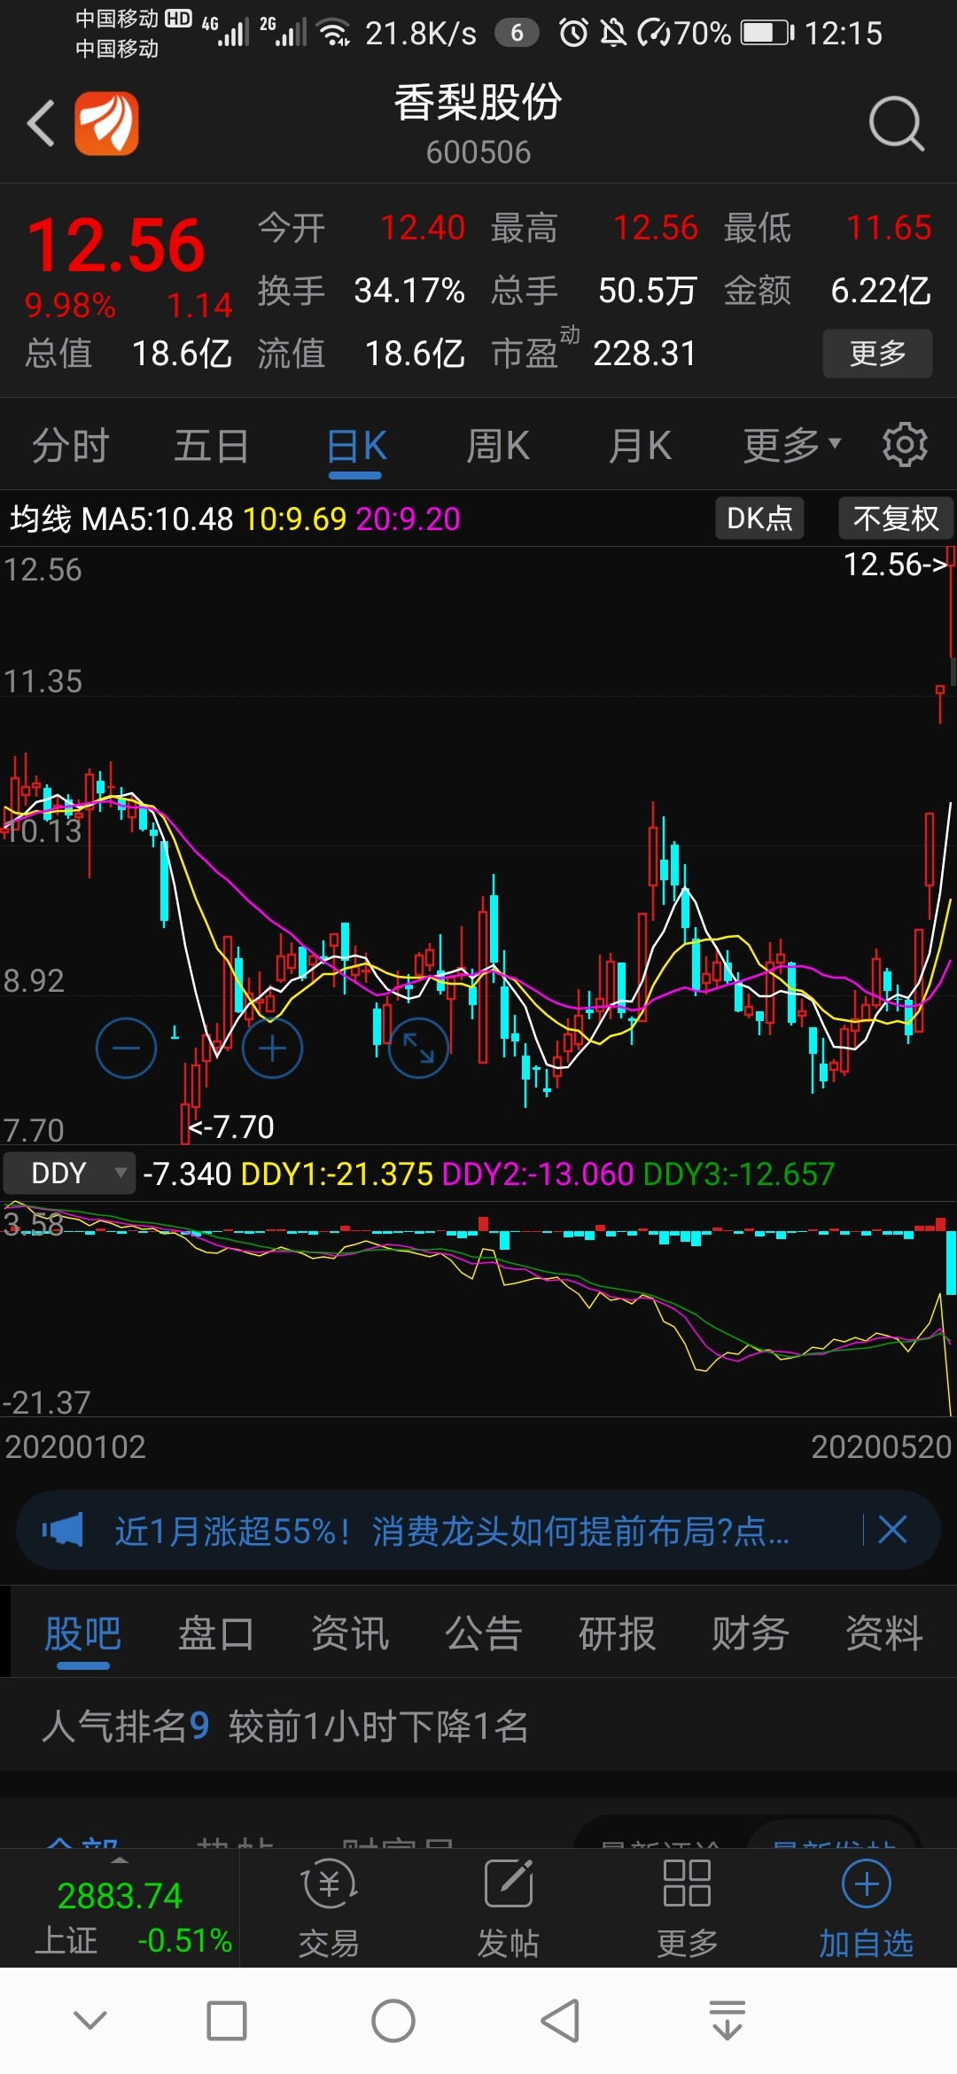Open 不复权 adjustment selector
This screenshot has width=957, height=2074.
(x=895, y=518)
